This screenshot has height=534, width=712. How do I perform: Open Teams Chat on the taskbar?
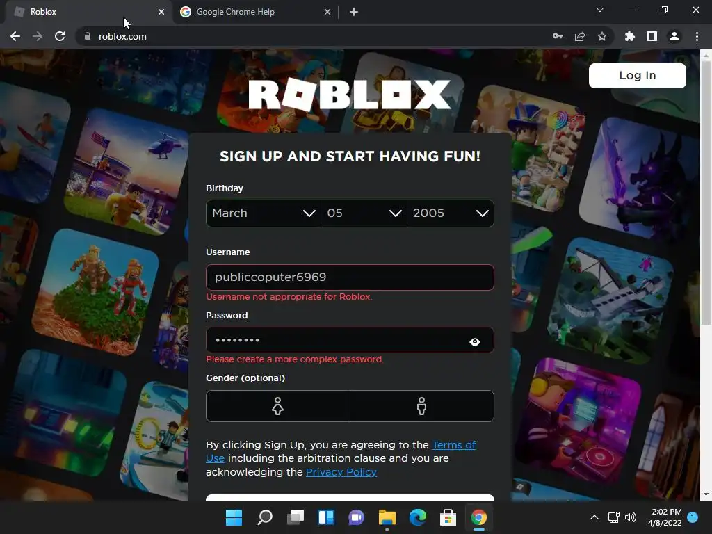357,517
